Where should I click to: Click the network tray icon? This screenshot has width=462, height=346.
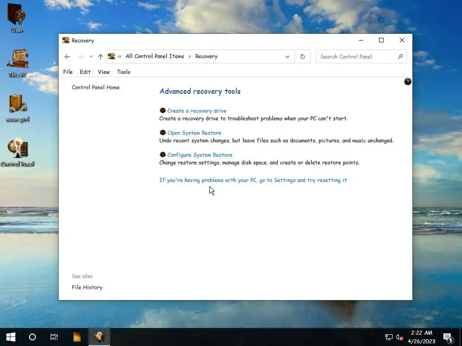click(388, 337)
